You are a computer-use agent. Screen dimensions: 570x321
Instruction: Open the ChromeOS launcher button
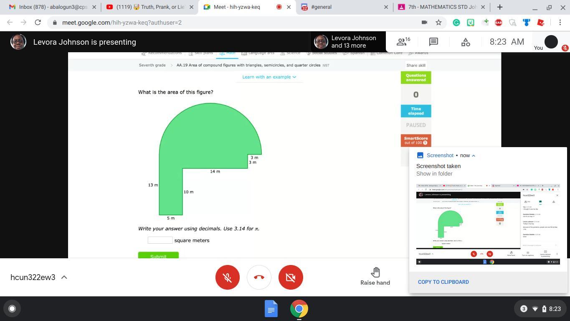12,309
